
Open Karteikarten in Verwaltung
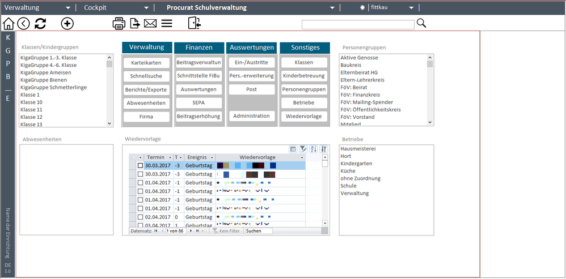[146, 63]
